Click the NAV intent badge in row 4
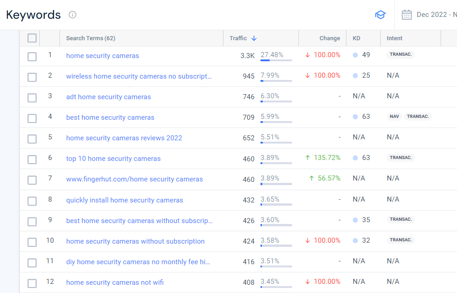The height and width of the screenshot is (293, 457). click(394, 117)
